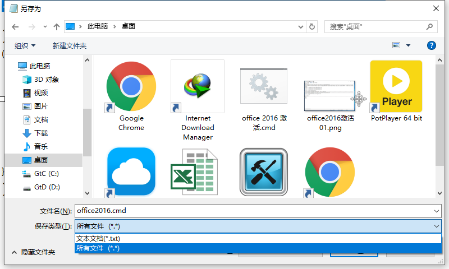Image resolution: width=449 pixels, height=269 pixels.
Task: Click 此电脑 in the address breadcrumb
Action: click(98, 26)
